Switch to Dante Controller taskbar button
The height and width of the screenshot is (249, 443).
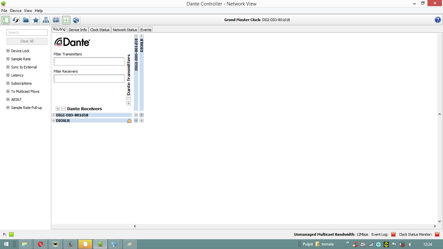(100, 244)
